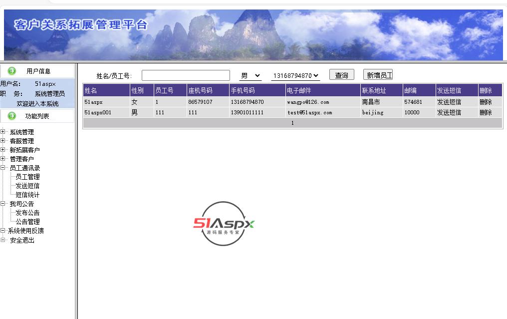Delete the 51aspx employee row

(485, 102)
